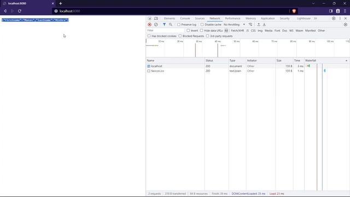Image resolution: width=350 pixels, height=197 pixels.
Task: Select the All request type filter
Action: click(226, 31)
